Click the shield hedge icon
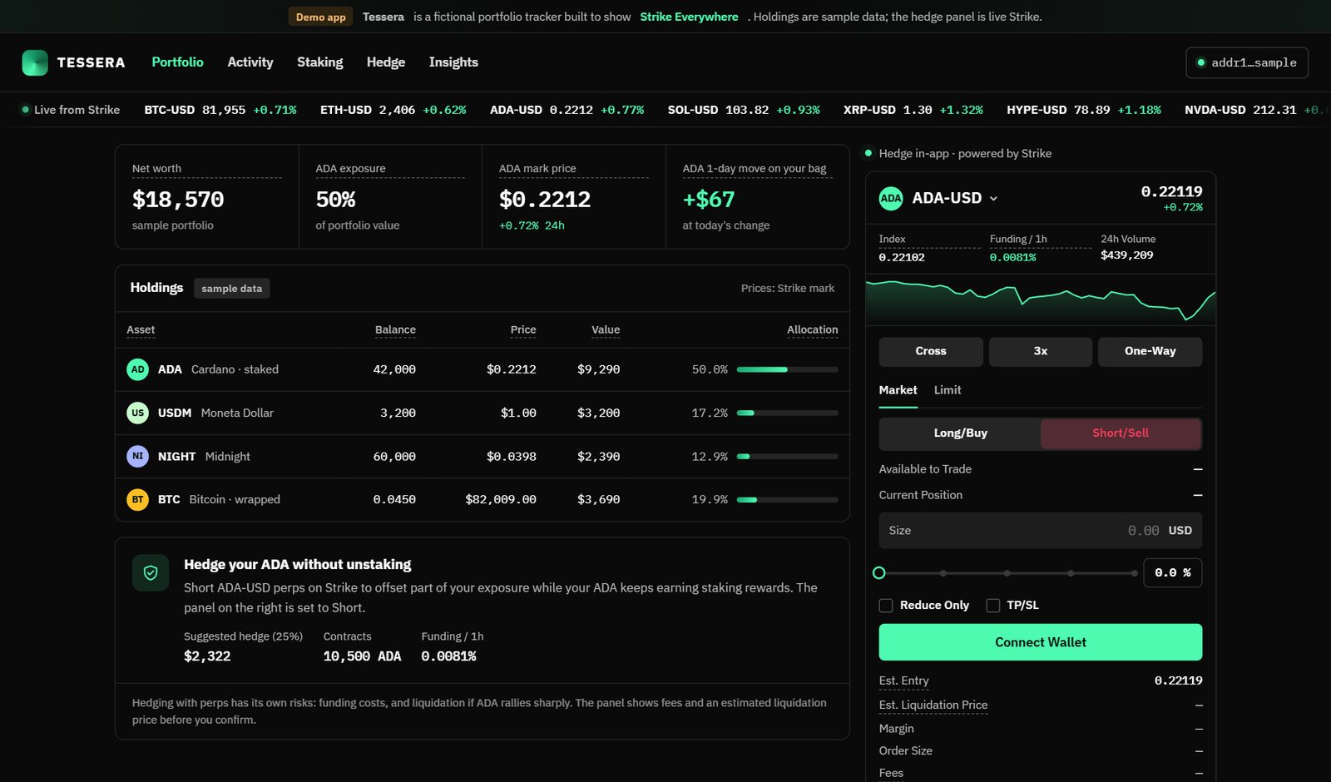1331x782 pixels. (x=151, y=573)
